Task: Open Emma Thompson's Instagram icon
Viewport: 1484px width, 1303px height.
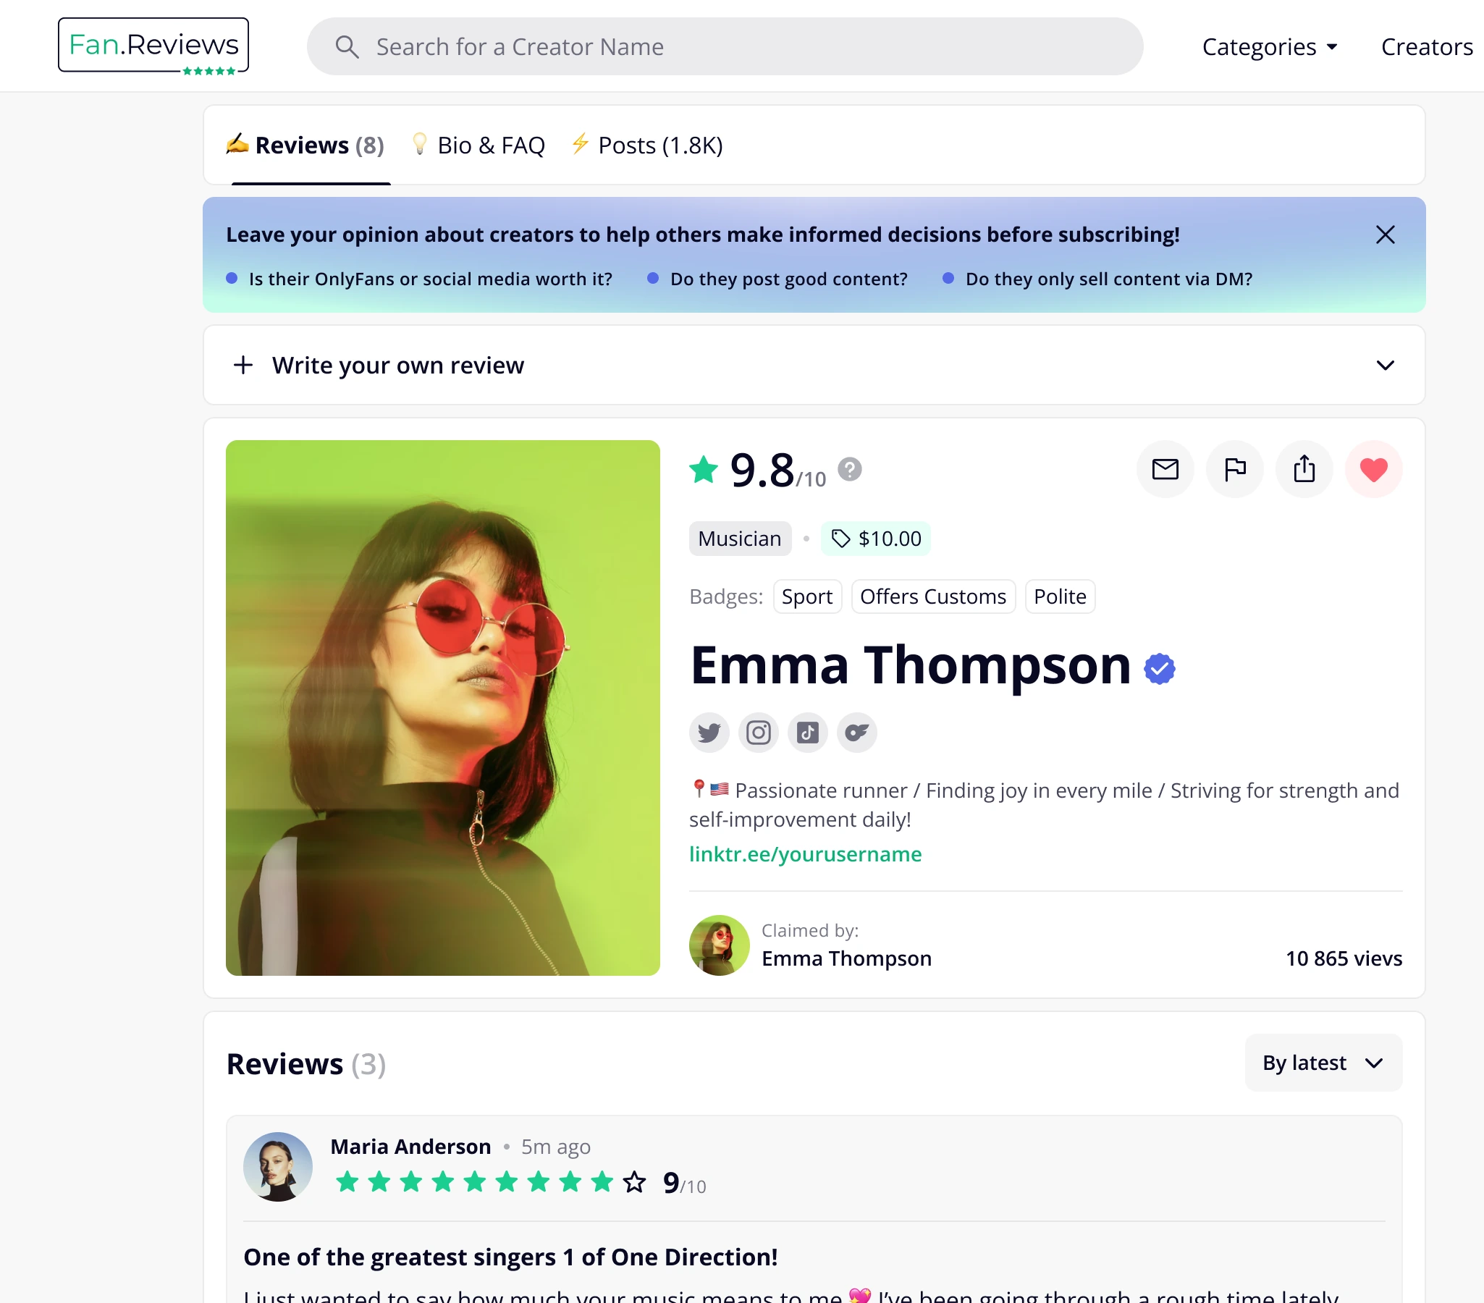Action: click(759, 733)
